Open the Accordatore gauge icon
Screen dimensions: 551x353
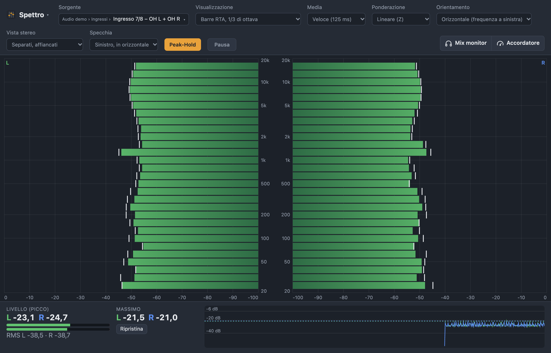(500, 43)
